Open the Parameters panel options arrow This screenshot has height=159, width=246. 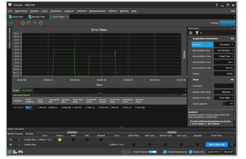[232, 29]
